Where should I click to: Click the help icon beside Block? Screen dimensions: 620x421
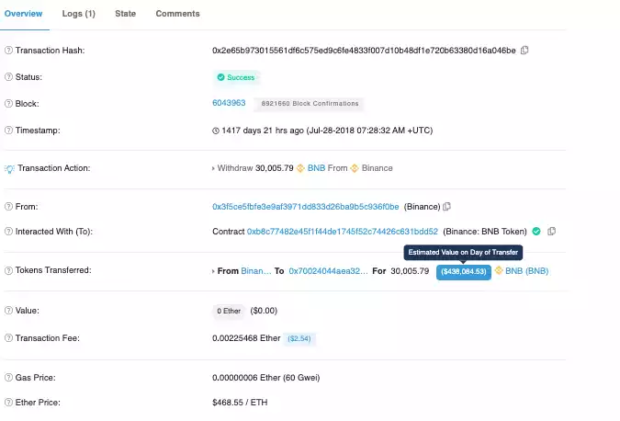(x=8, y=104)
